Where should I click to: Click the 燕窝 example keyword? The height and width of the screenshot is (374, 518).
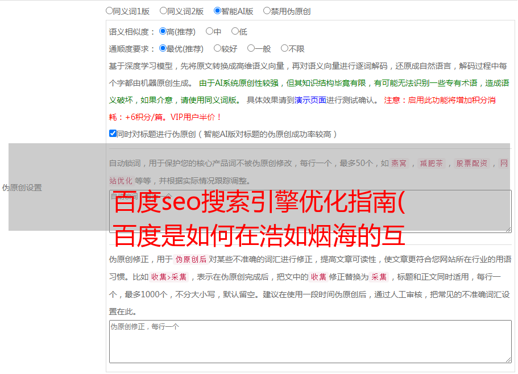coord(399,163)
